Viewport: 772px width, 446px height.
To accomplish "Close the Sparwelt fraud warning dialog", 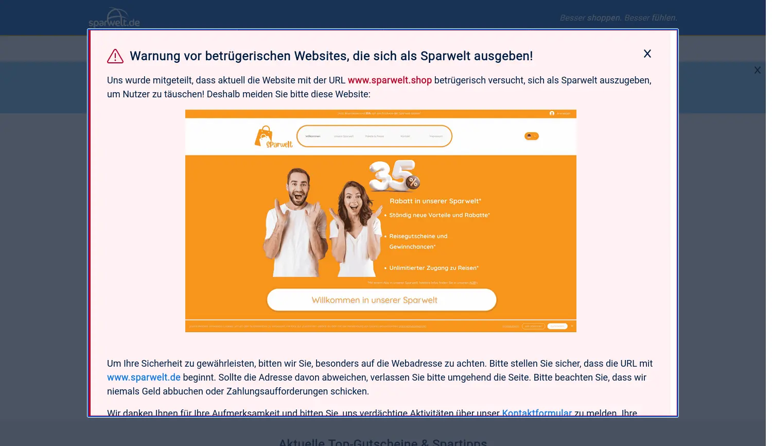I will click(647, 54).
